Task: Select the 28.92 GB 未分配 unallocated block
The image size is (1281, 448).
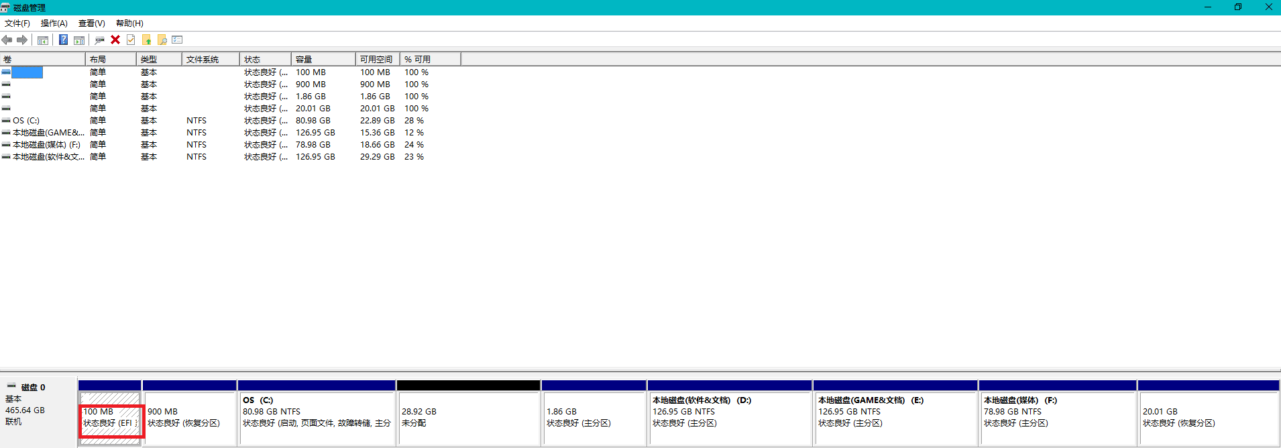Action: (467, 417)
